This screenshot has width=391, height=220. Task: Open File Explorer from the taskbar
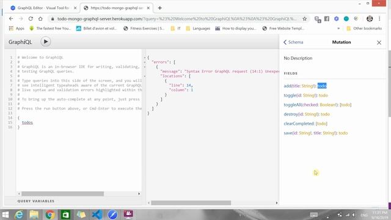pyautogui.click(x=34, y=215)
